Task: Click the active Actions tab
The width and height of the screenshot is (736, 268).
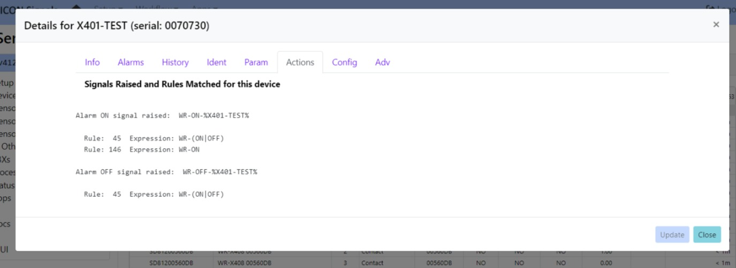Action: (300, 62)
